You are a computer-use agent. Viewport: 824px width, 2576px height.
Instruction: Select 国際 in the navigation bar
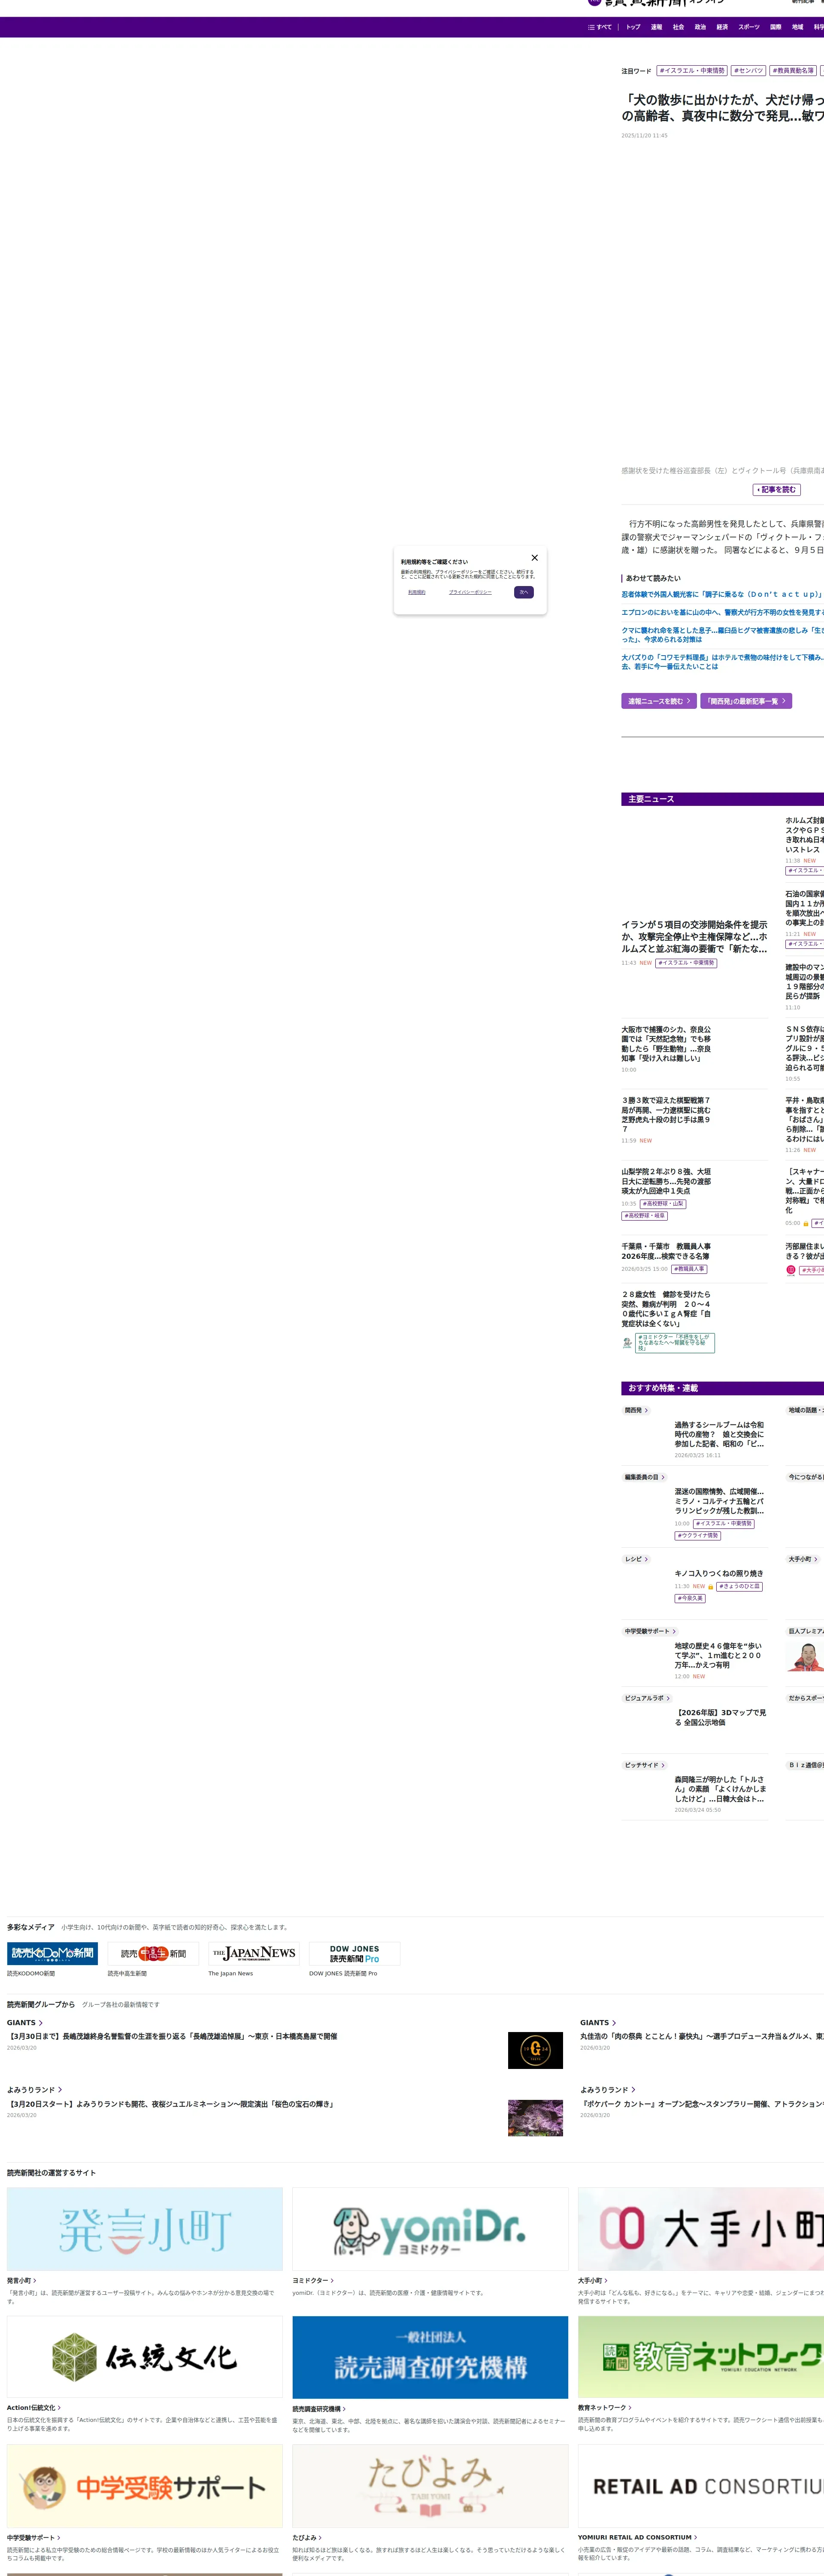[x=776, y=27]
